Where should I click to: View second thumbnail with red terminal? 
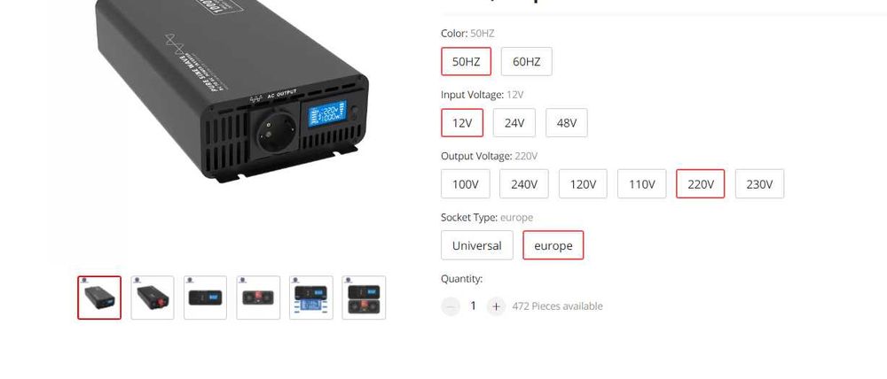point(153,298)
